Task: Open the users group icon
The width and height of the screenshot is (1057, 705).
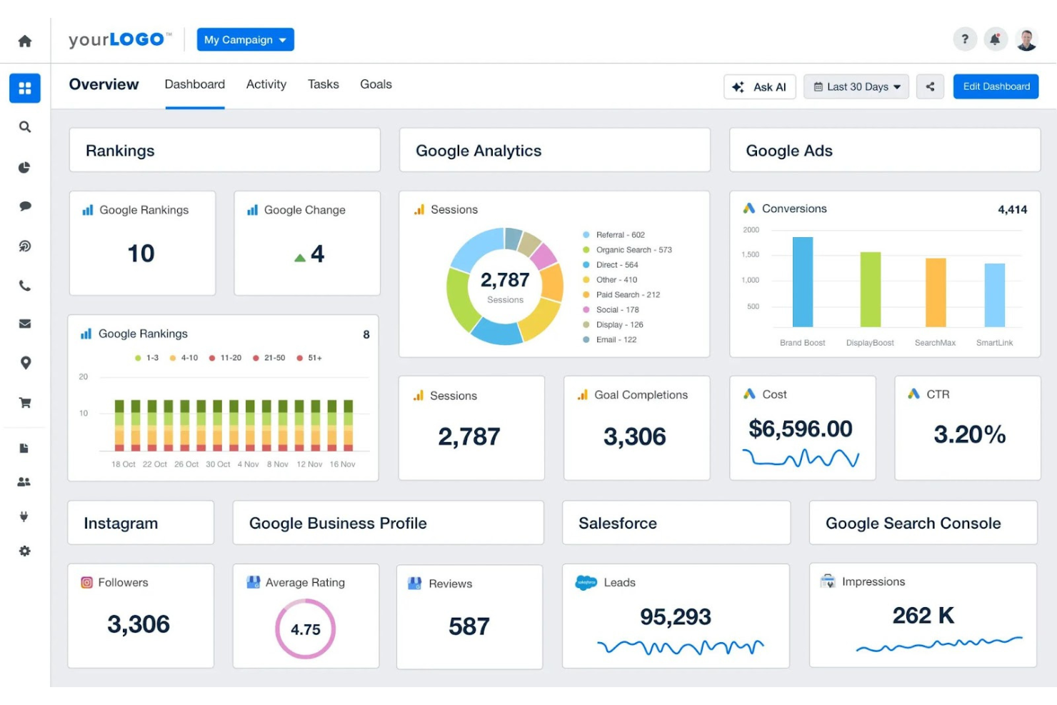Action: [24, 482]
